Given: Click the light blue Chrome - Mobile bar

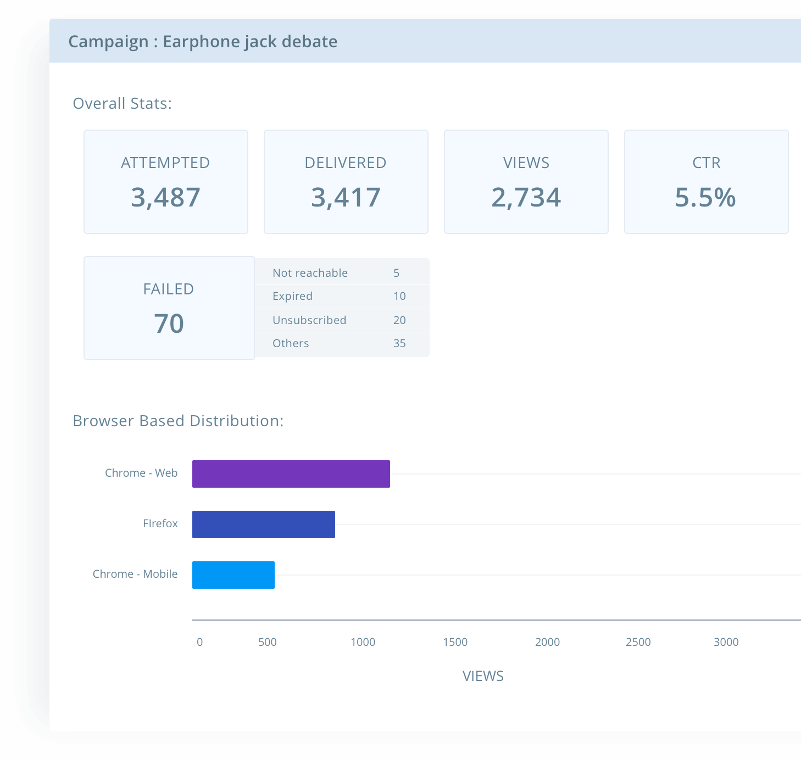Looking at the screenshot, I should click(x=233, y=575).
